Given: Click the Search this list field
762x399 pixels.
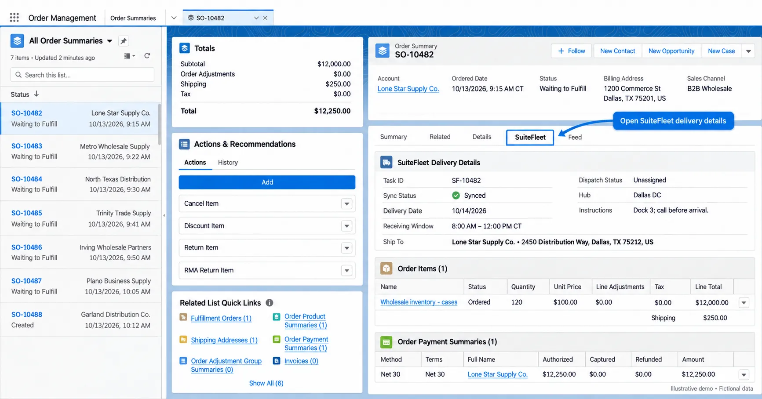Looking at the screenshot, I should (x=82, y=75).
